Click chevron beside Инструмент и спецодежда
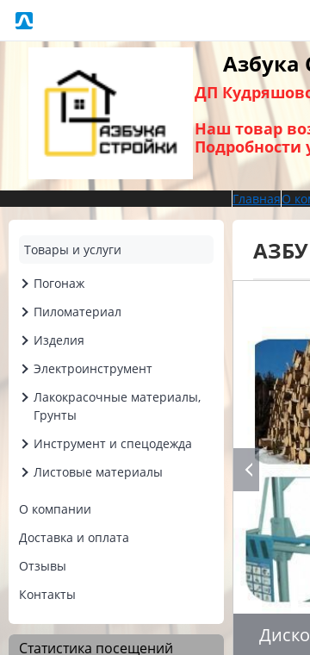310x655 pixels. (25, 444)
